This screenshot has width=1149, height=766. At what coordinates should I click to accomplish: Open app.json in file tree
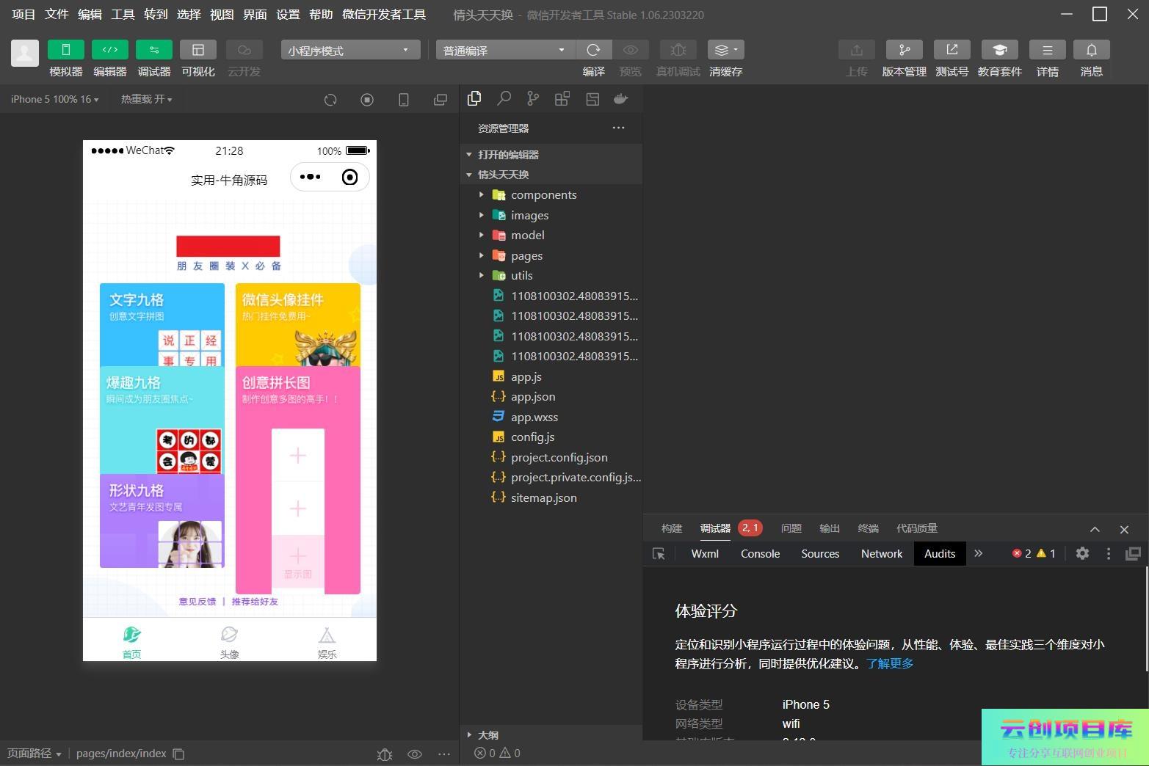tap(533, 397)
